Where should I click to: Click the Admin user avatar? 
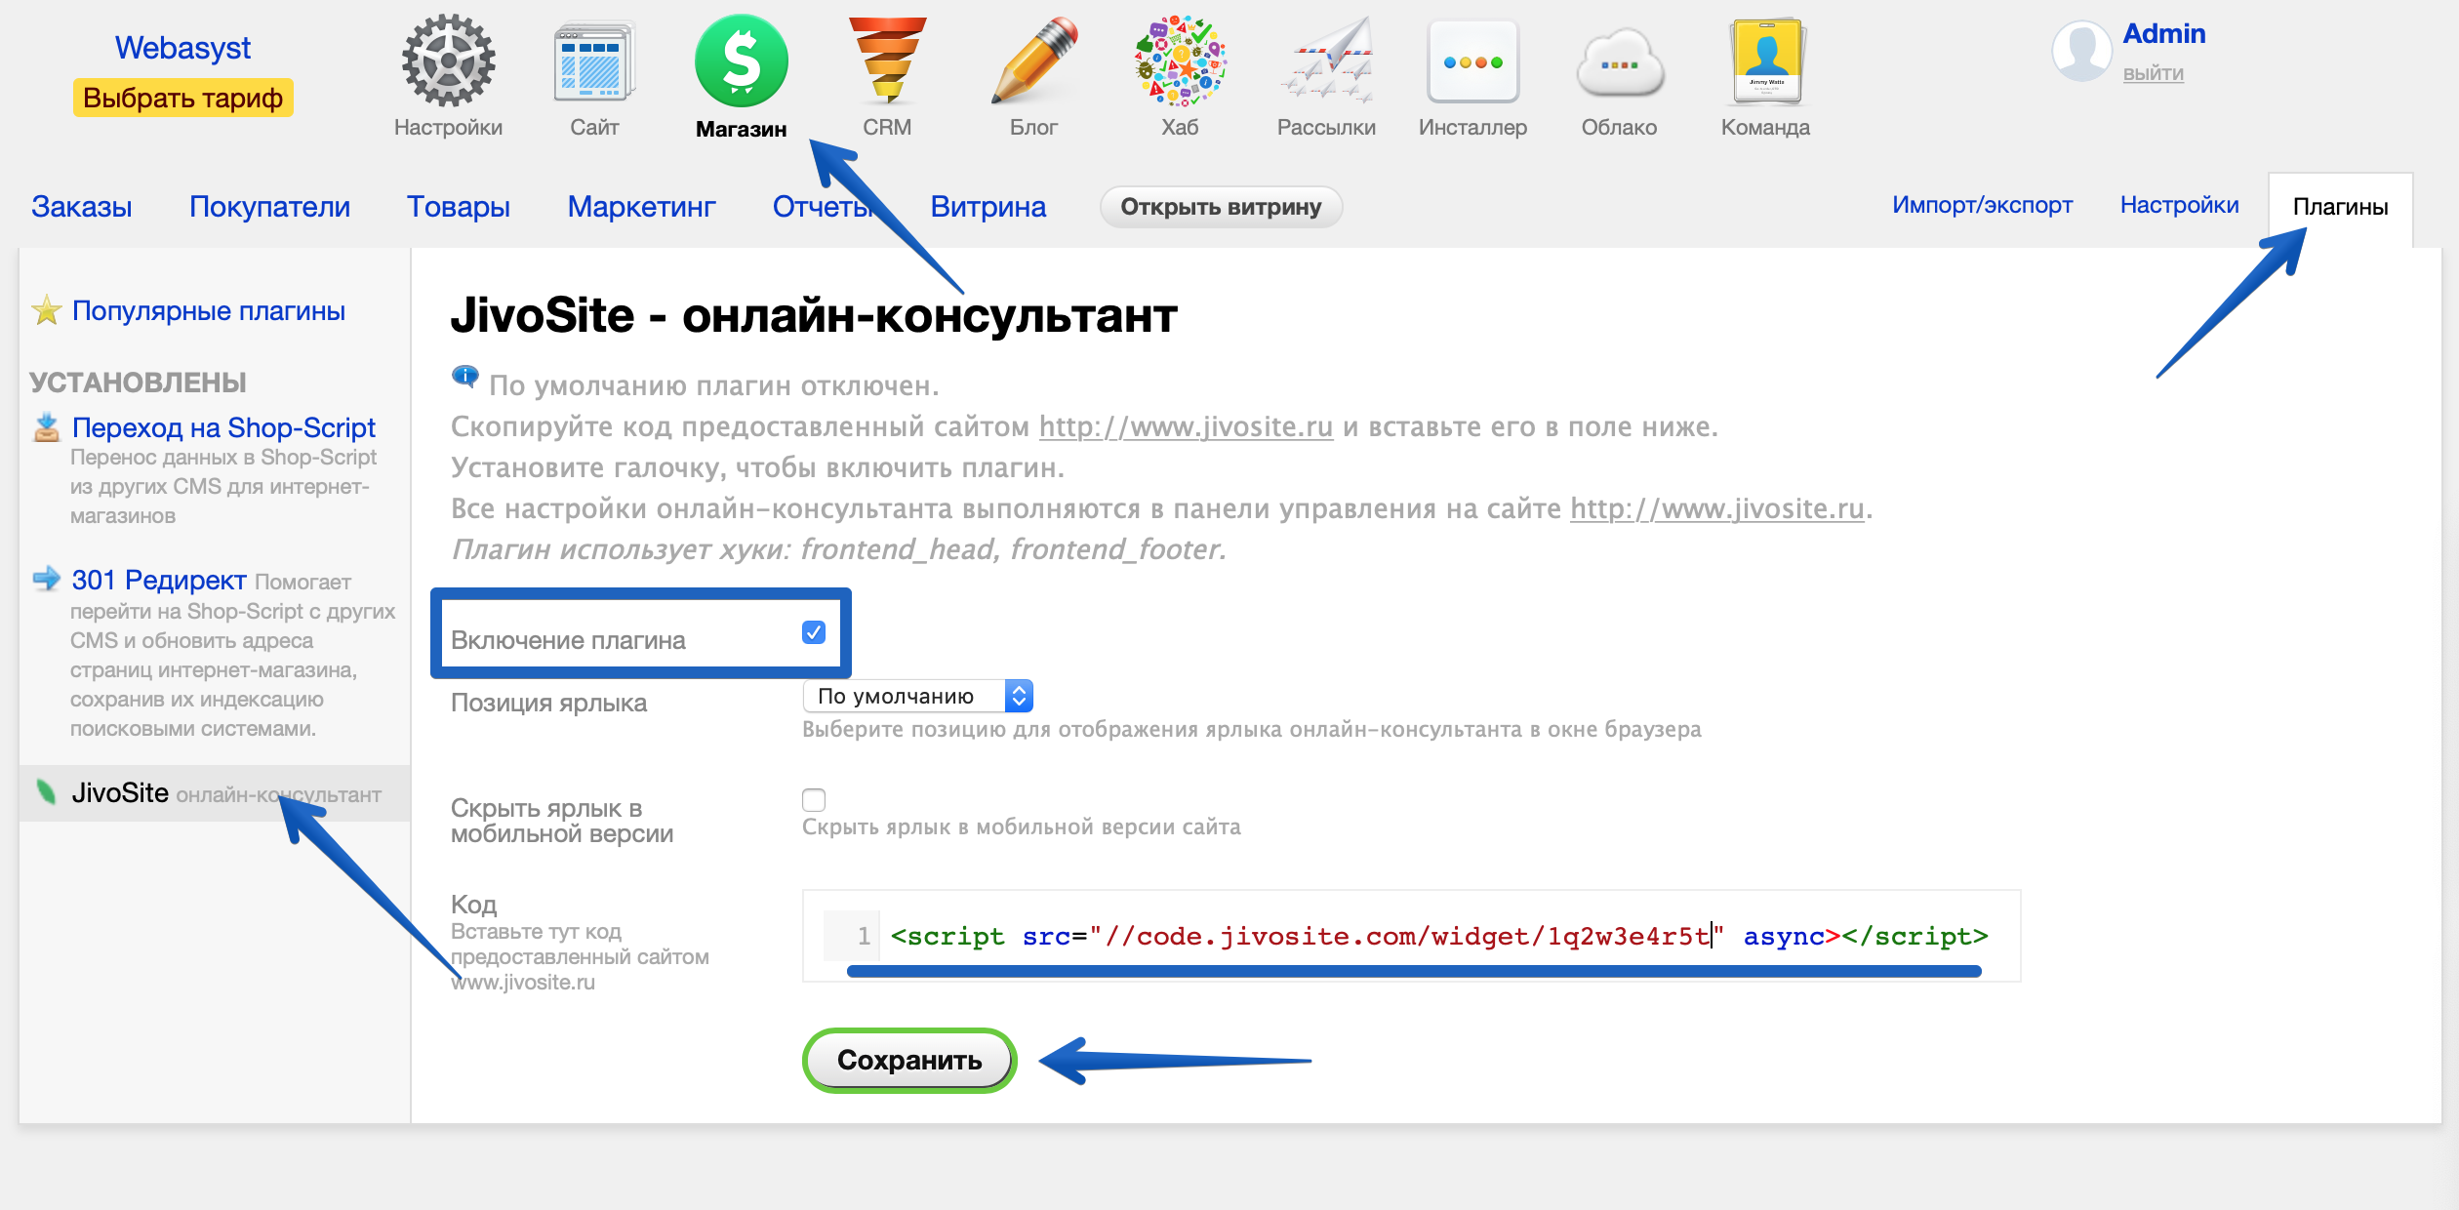2081,51
